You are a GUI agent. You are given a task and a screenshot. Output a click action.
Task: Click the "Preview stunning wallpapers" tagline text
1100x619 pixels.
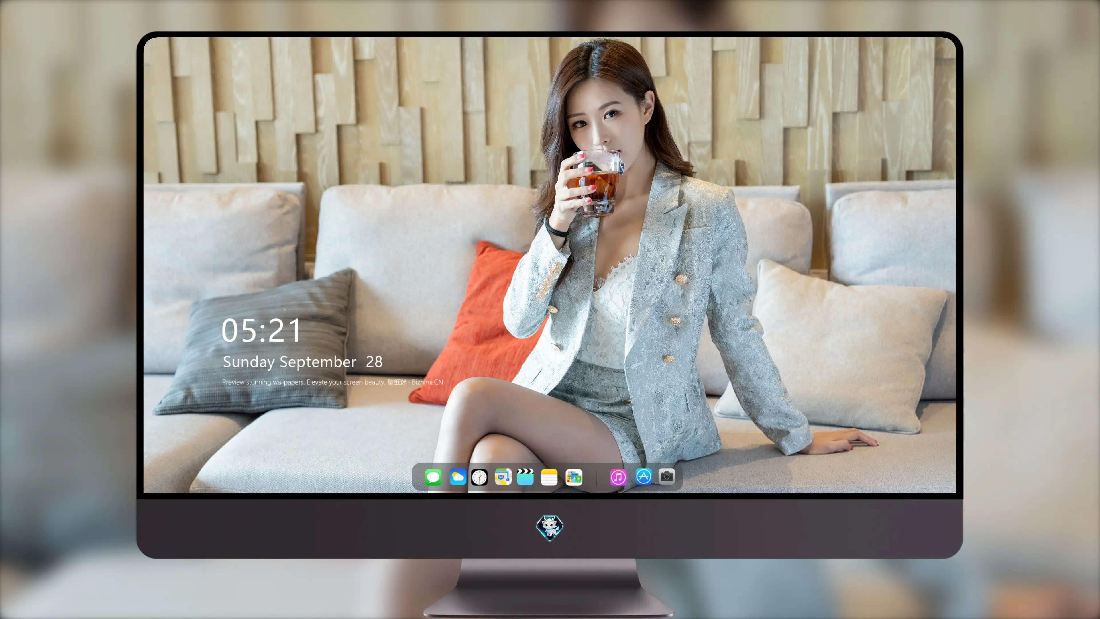[333, 382]
